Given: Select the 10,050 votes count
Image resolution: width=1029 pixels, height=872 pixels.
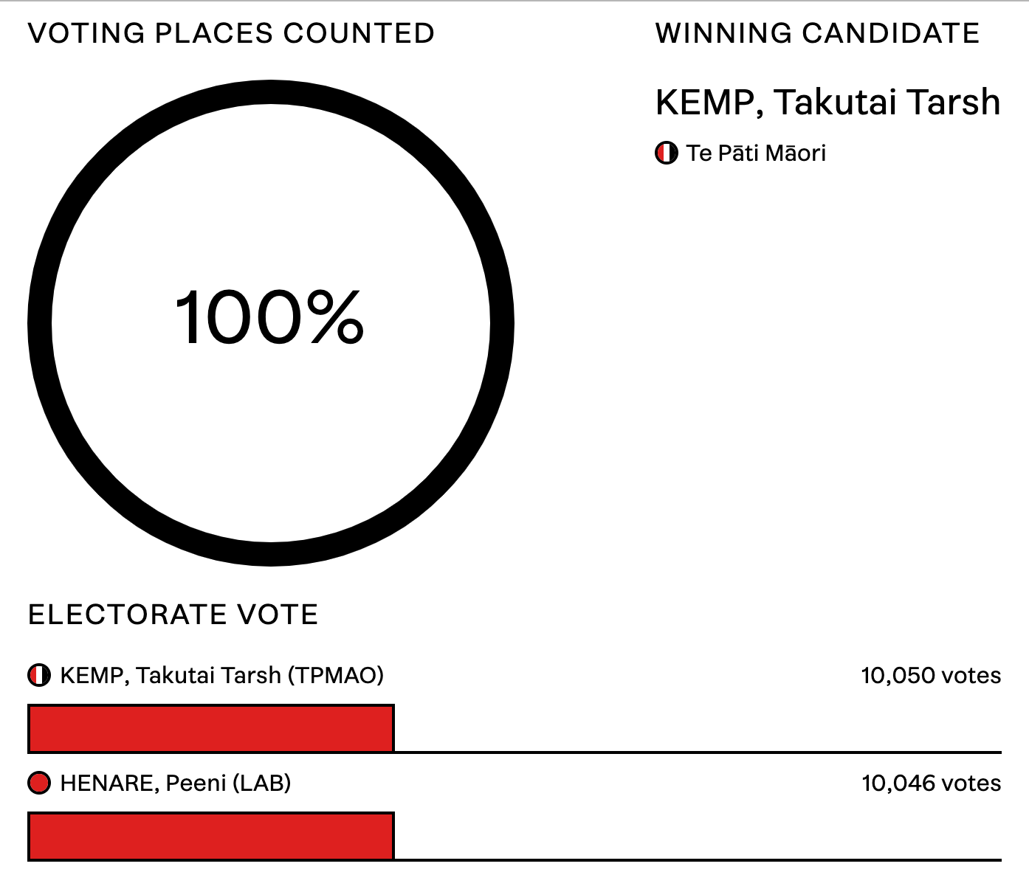Looking at the screenshot, I should coord(930,675).
